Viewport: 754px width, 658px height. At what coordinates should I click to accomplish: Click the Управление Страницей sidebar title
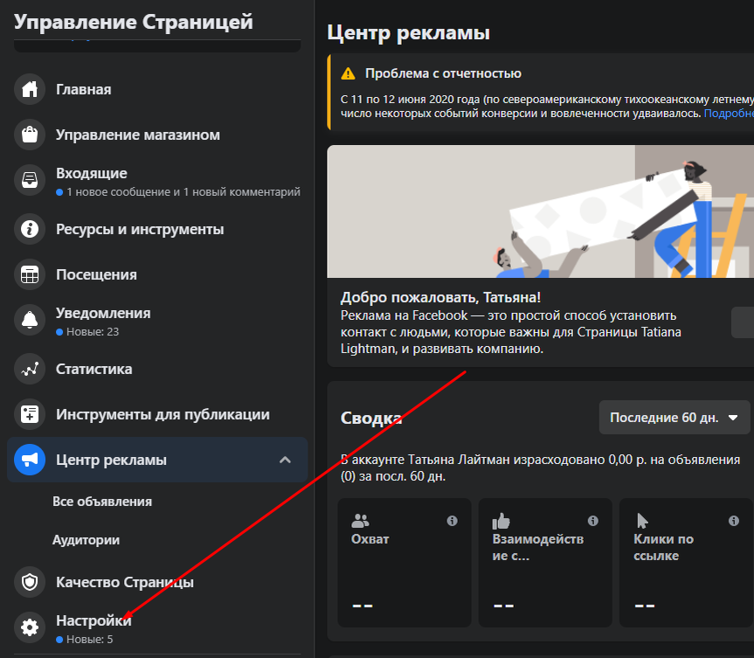[x=133, y=22]
